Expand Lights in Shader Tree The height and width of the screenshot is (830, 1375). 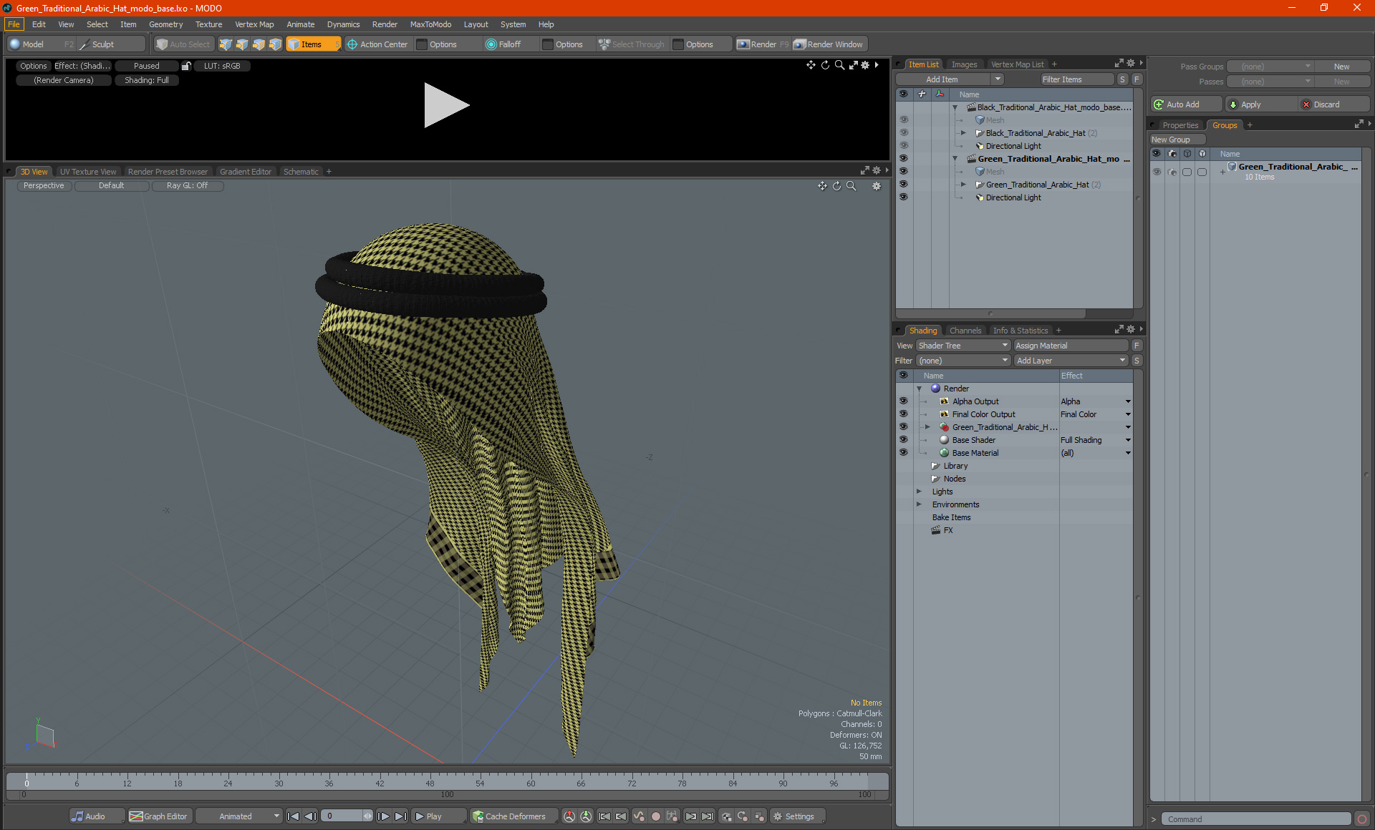919,492
